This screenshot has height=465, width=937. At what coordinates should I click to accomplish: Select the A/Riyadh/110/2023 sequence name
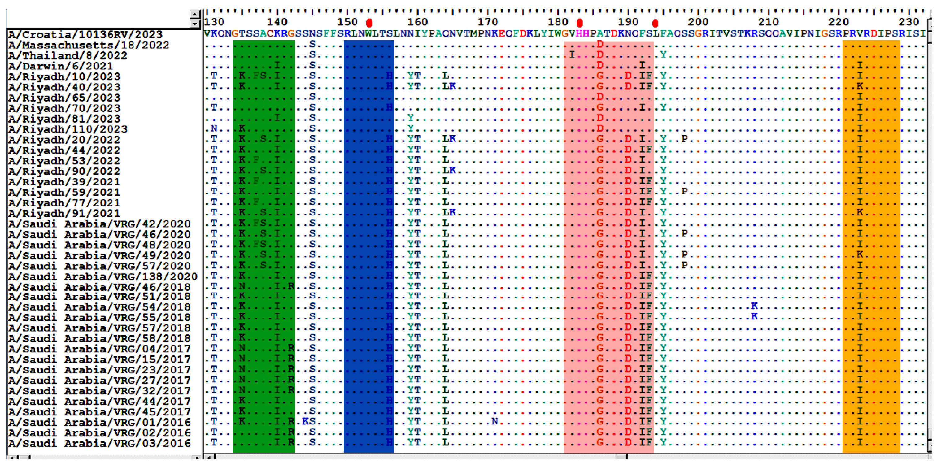[x=68, y=129]
